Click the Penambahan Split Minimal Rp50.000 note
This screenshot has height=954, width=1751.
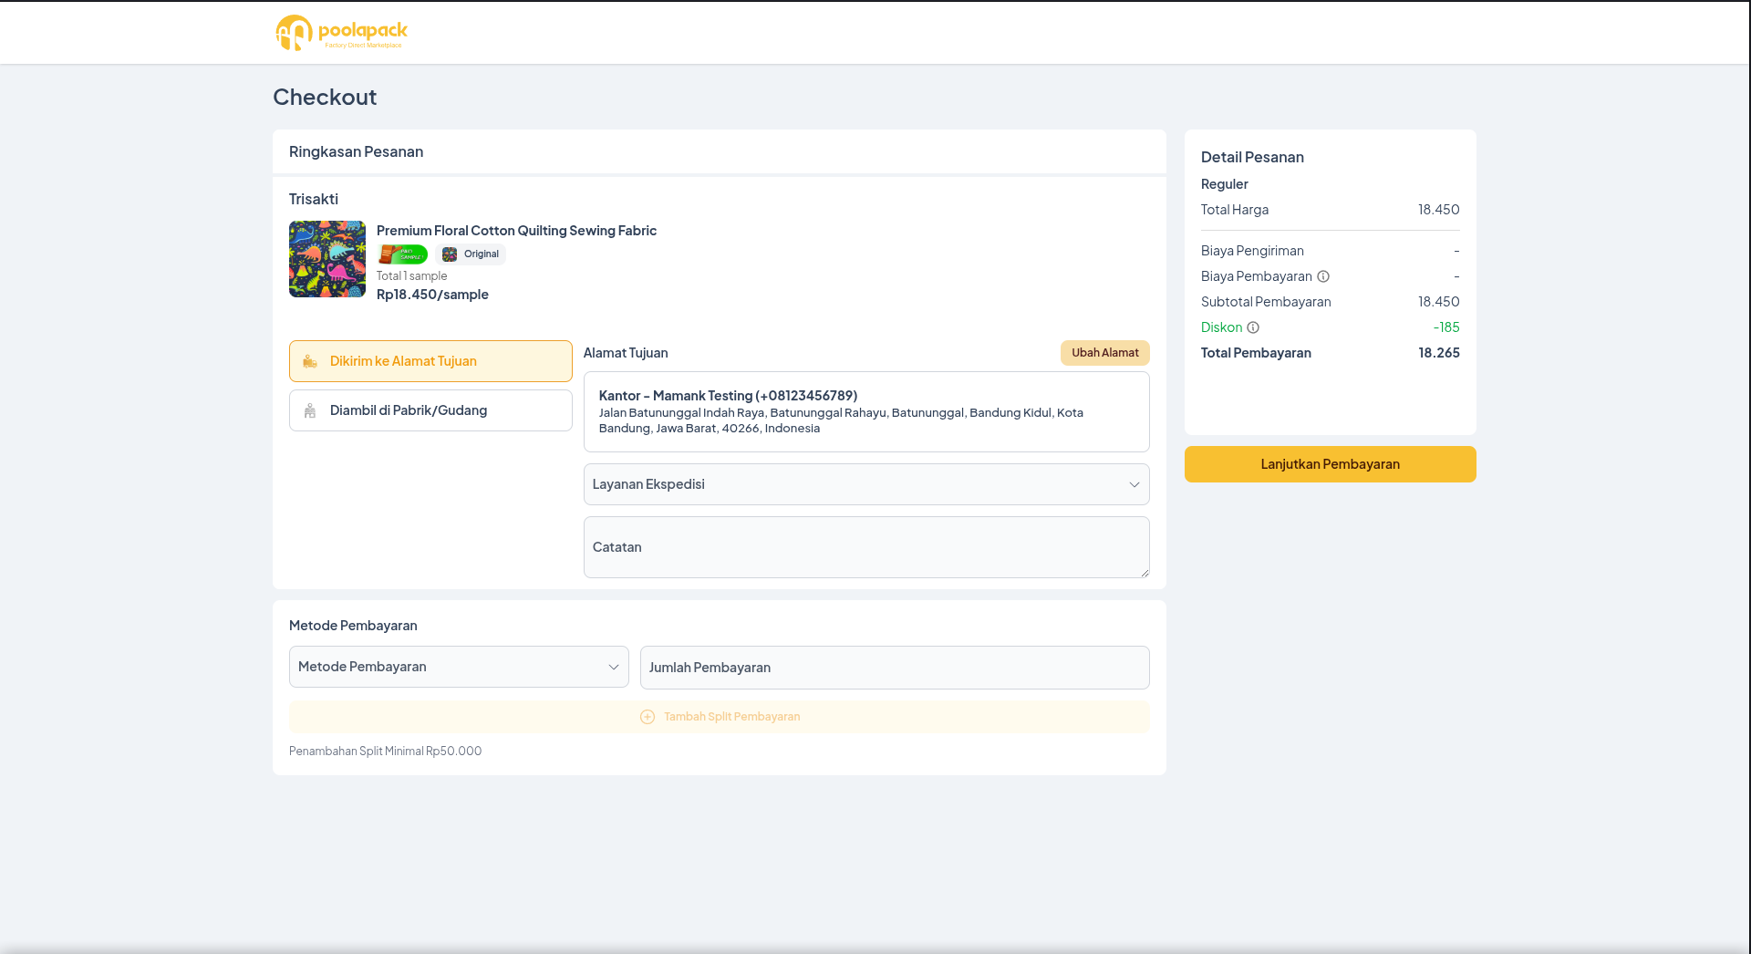pyautogui.click(x=385, y=752)
